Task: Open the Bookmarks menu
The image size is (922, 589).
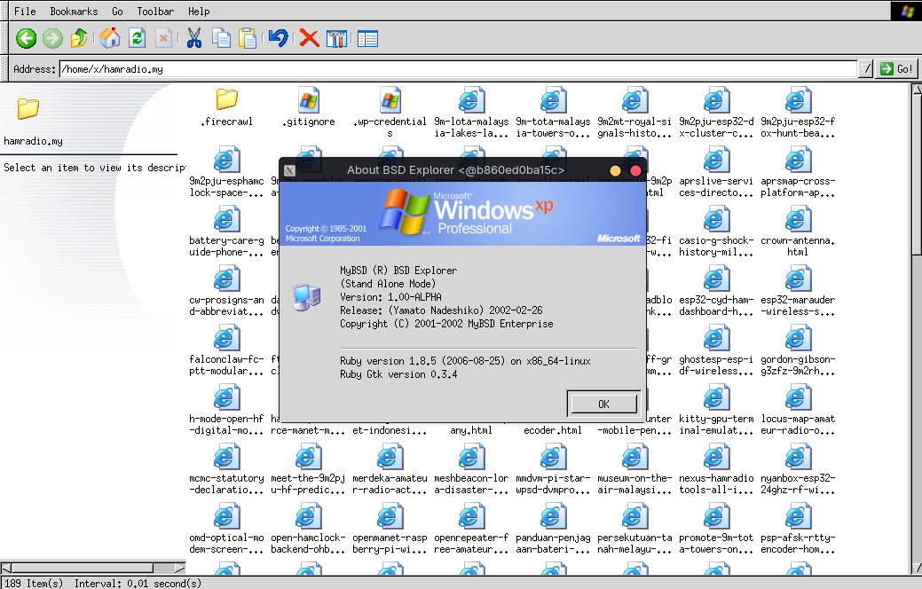Action: tap(74, 12)
